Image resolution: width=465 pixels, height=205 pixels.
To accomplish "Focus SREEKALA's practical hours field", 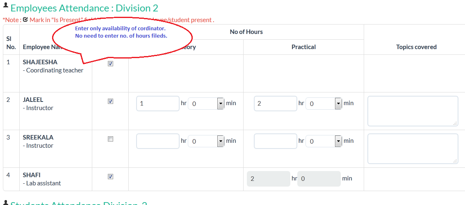I will pyautogui.click(x=275, y=141).
